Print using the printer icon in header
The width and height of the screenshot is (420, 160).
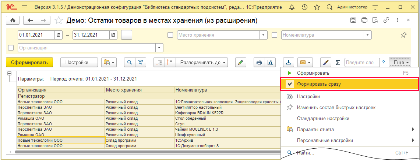click(x=364, y=20)
